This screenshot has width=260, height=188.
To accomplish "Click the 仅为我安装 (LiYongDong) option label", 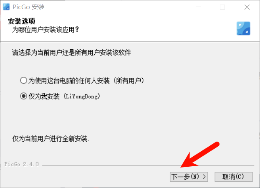I will point(64,96).
